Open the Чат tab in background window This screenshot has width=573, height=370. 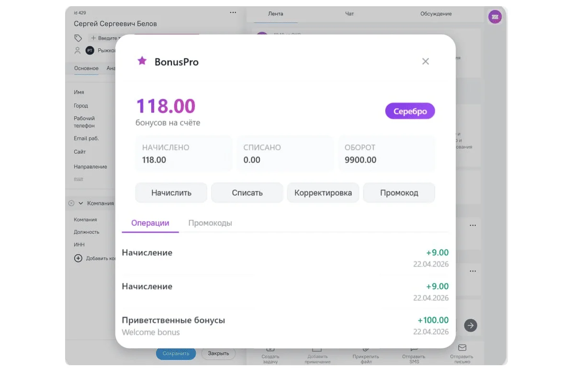tap(349, 14)
